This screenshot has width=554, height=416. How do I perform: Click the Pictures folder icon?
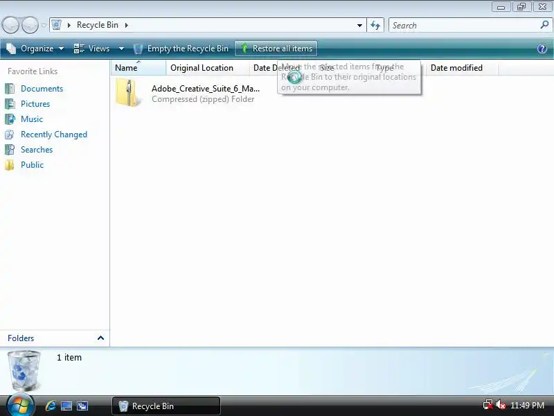point(10,104)
